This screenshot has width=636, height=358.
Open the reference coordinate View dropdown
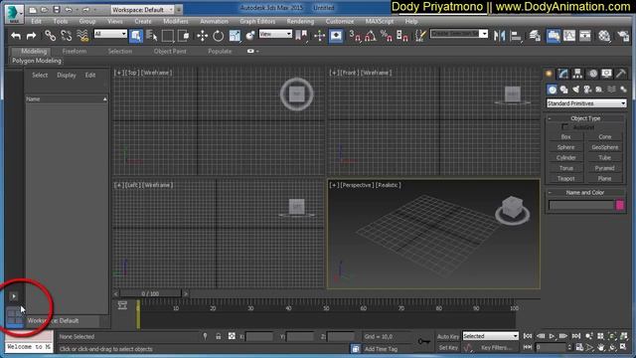tap(275, 34)
